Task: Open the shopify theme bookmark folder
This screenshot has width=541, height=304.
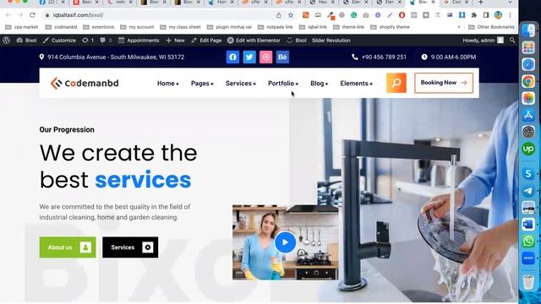Action: [x=390, y=27]
